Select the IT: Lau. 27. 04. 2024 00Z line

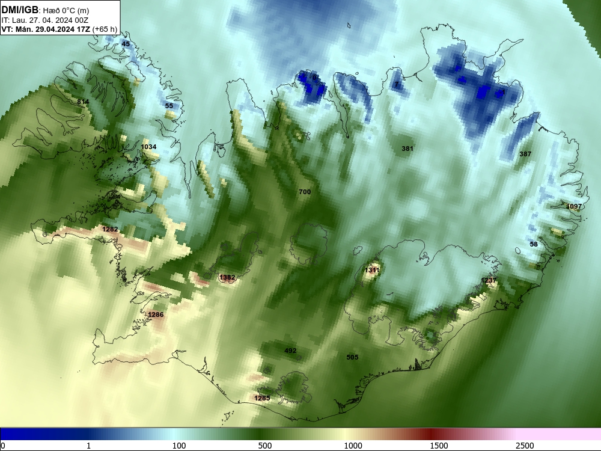tap(45, 20)
